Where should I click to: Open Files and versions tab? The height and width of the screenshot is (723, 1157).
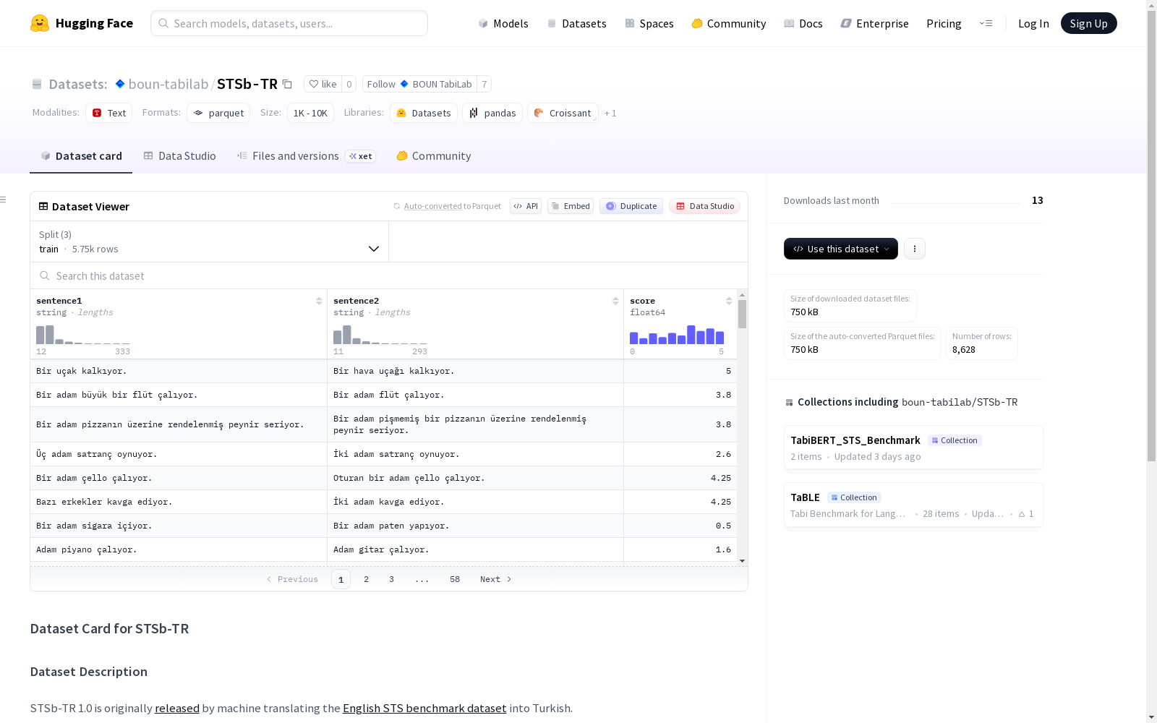point(306,156)
